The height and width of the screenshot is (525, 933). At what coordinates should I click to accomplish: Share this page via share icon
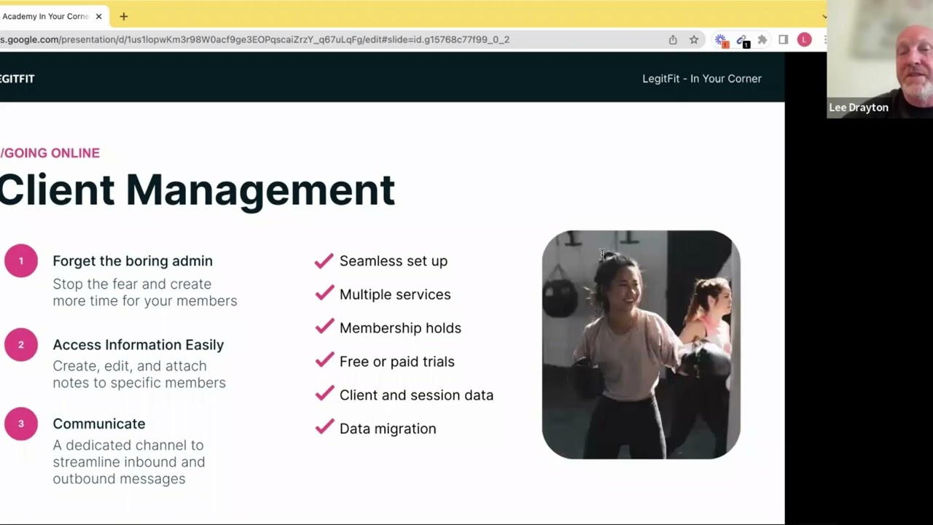click(673, 39)
